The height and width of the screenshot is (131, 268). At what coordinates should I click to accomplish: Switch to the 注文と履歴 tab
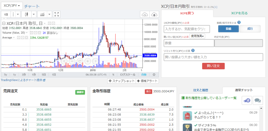coord(201,90)
